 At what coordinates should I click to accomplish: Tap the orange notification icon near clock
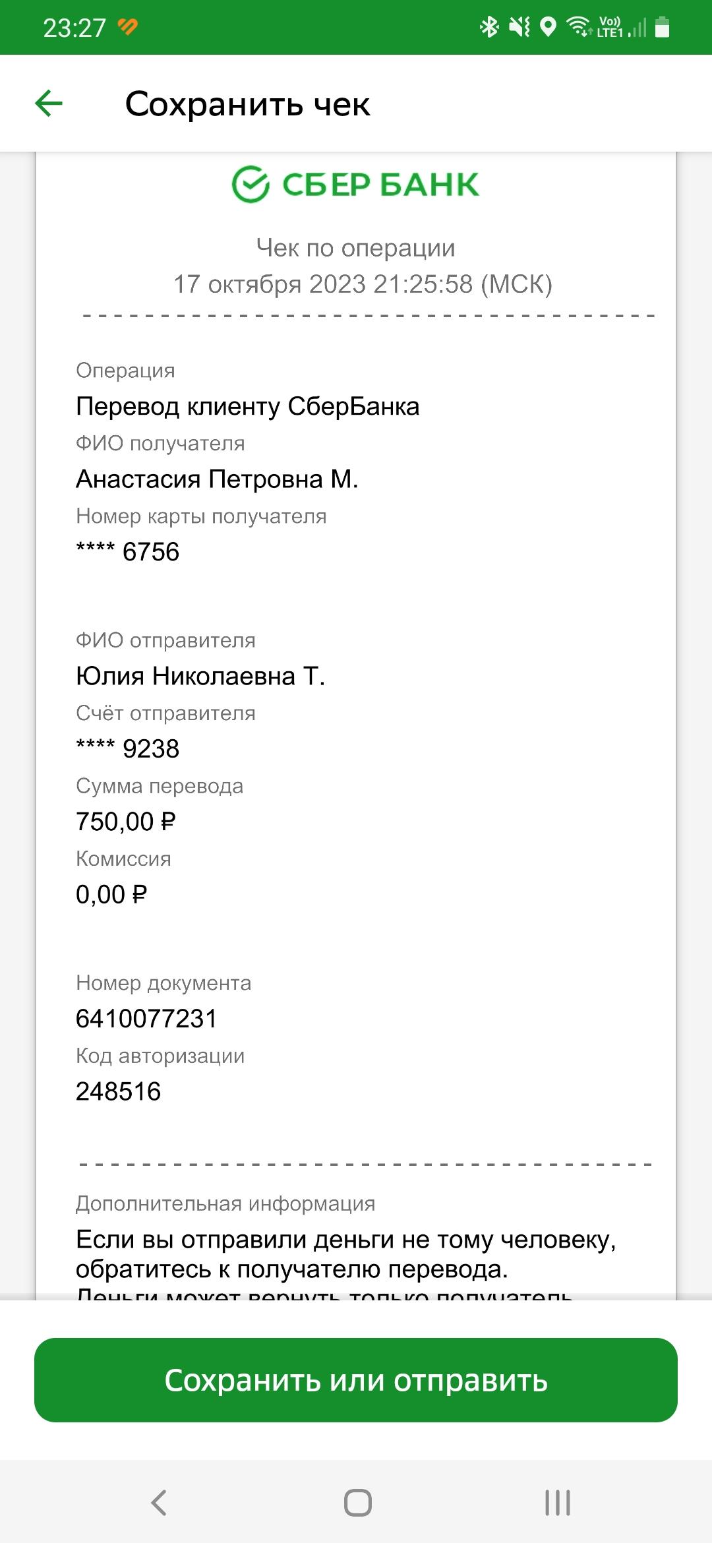point(128,26)
